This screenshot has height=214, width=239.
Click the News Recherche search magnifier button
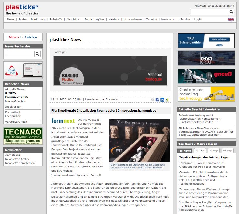pos(37,54)
